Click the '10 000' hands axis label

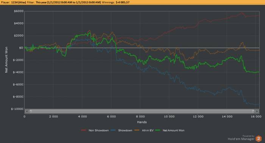click(169, 116)
